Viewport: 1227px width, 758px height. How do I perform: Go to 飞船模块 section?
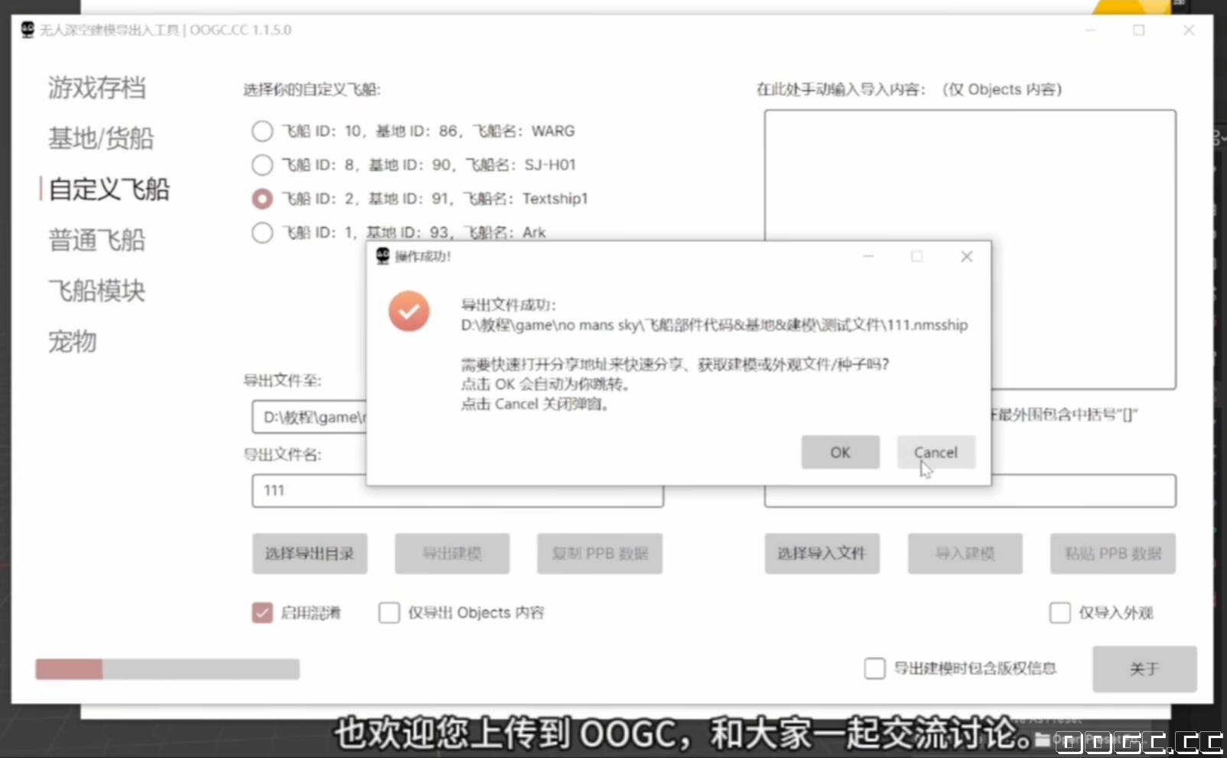coord(96,291)
